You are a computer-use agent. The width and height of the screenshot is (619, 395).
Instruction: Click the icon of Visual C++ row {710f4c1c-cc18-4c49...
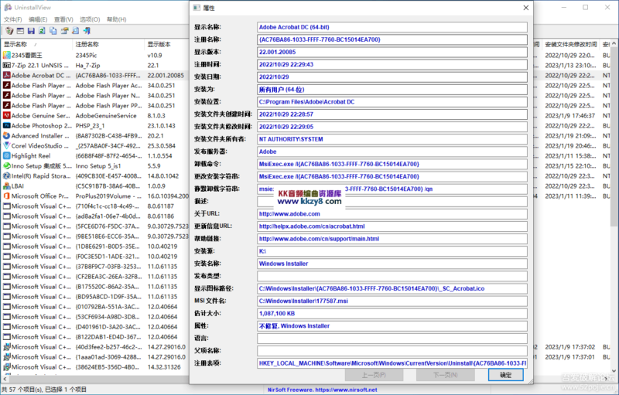pyautogui.click(x=7, y=206)
